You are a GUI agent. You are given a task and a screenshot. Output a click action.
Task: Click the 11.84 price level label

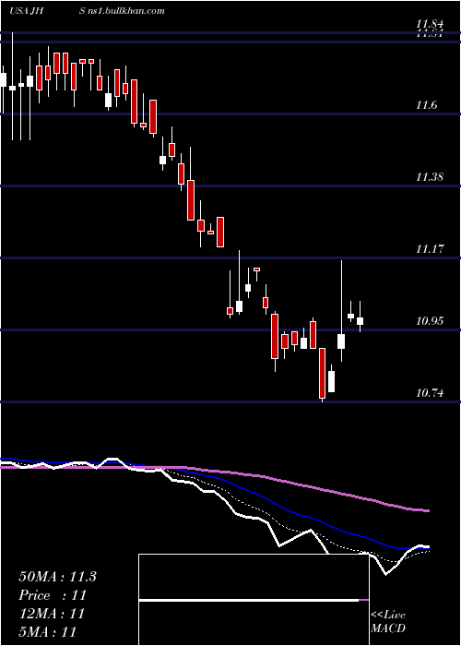[x=430, y=25]
